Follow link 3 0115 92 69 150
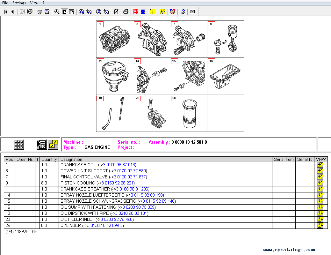 [147, 195]
